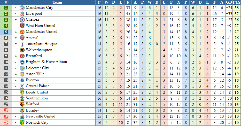The width and height of the screenshot is (241, 126).
Task: Click the red down arrow beside Chelsea
Action: 15,20
